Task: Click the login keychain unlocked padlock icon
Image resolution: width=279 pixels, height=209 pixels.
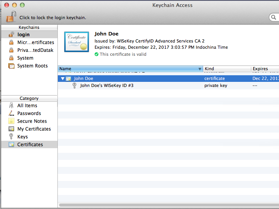Action: click(x=11, y=34)
